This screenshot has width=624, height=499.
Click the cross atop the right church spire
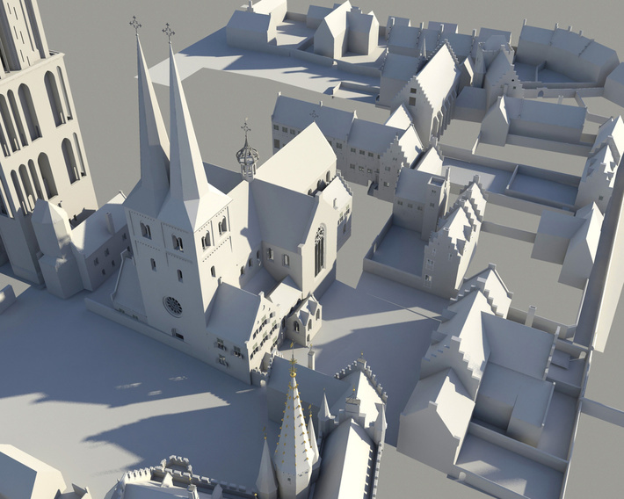168,33
